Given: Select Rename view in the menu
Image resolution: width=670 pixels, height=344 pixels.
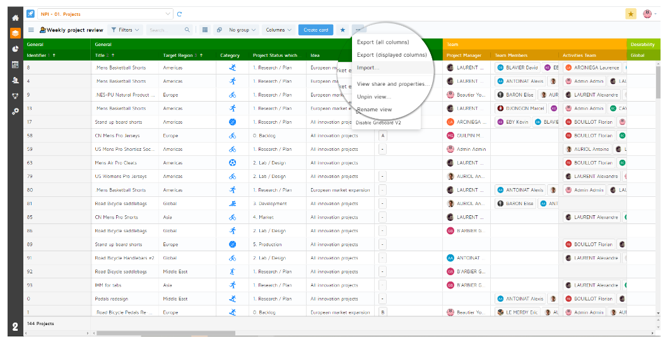Looking at the screenshot, I should point(374,110).
